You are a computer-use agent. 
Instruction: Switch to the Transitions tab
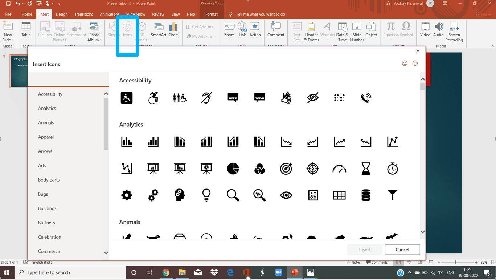(x=83, y=14)
